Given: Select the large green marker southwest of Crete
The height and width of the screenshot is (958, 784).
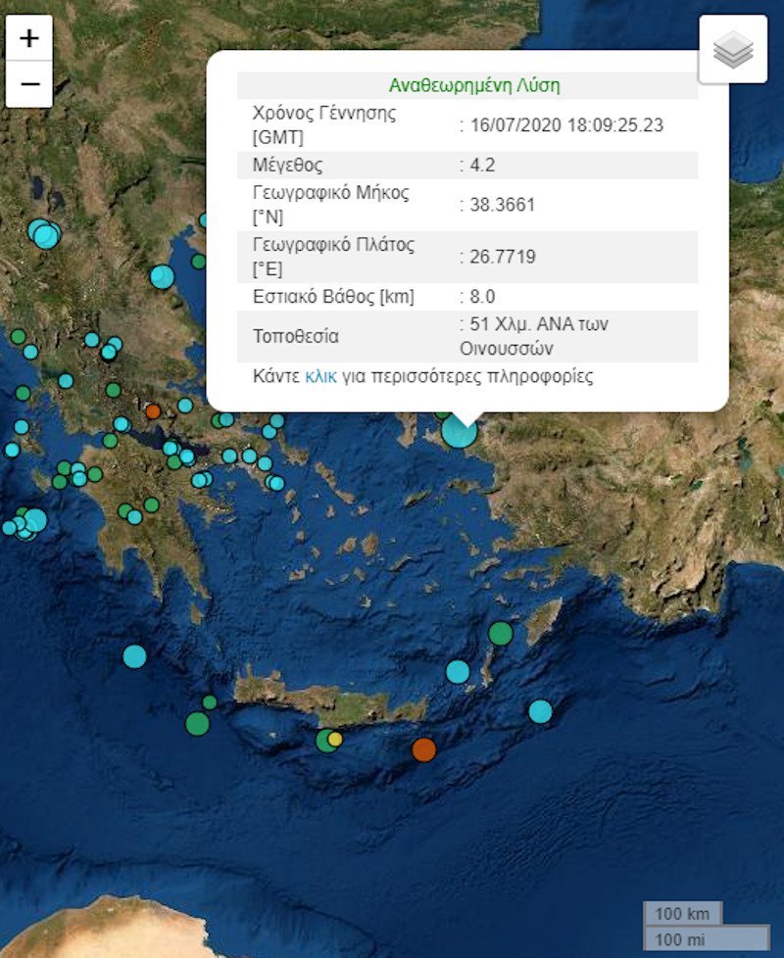Looking at the screenshot, I should (197, 723).
